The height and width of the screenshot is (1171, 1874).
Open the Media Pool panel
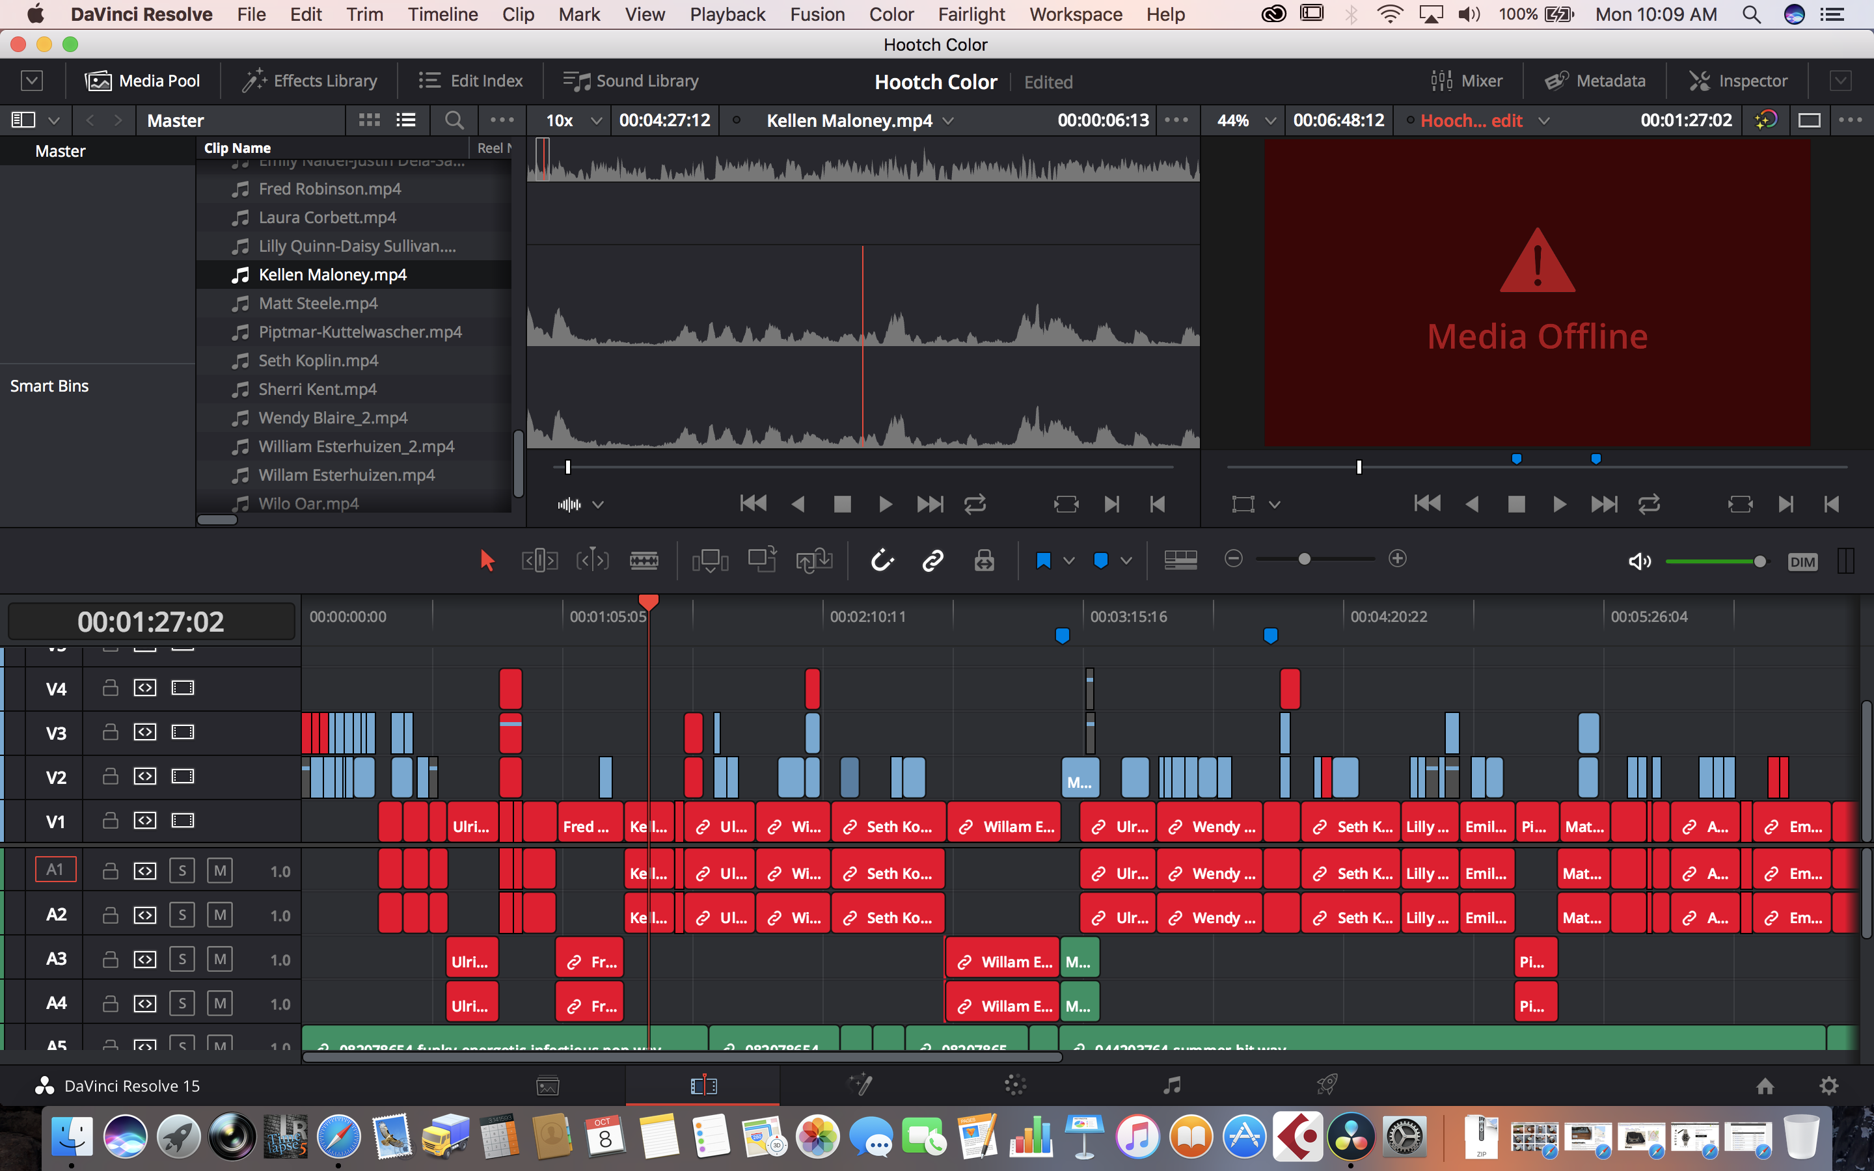(143, 81)
